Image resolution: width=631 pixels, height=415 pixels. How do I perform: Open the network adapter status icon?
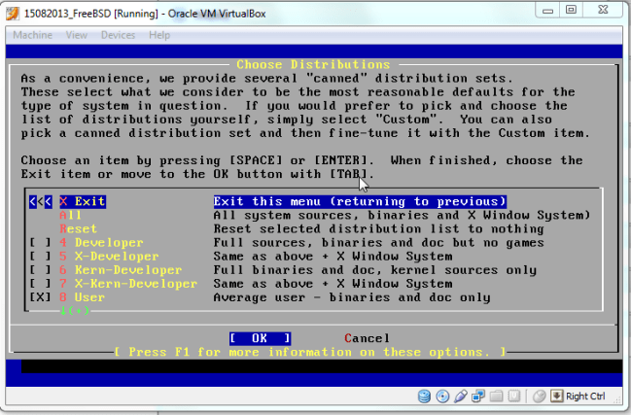(x=477, y=397)
